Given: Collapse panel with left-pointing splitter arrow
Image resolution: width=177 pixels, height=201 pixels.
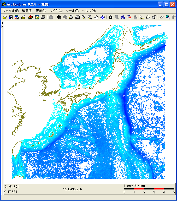Looking at the screenshot, I should point(2,23).
